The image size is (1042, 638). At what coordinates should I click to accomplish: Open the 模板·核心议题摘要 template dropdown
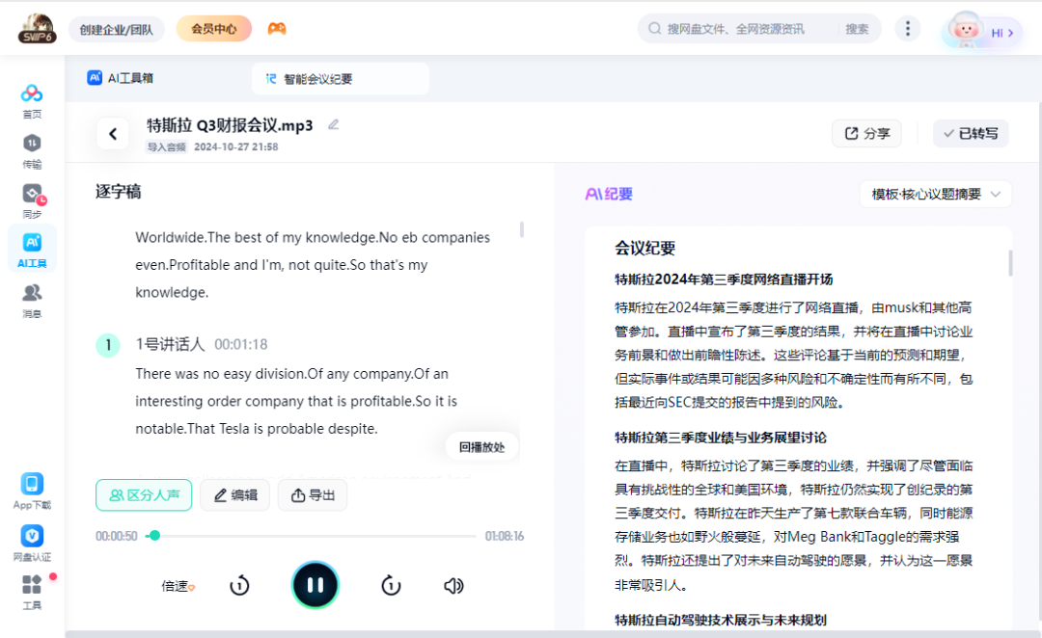click(936, 194)
